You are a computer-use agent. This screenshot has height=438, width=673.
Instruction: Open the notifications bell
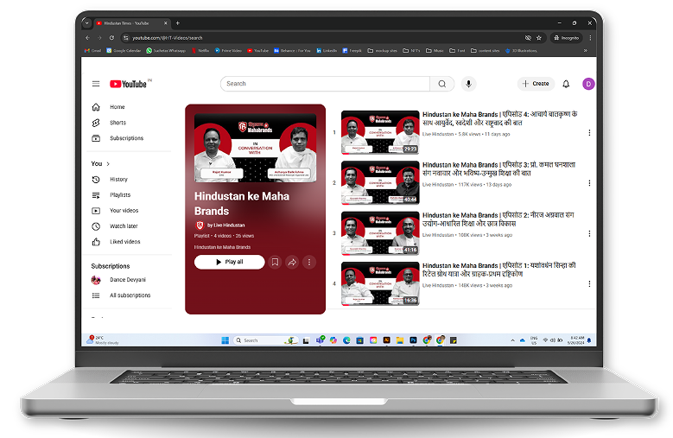[566, 84]
